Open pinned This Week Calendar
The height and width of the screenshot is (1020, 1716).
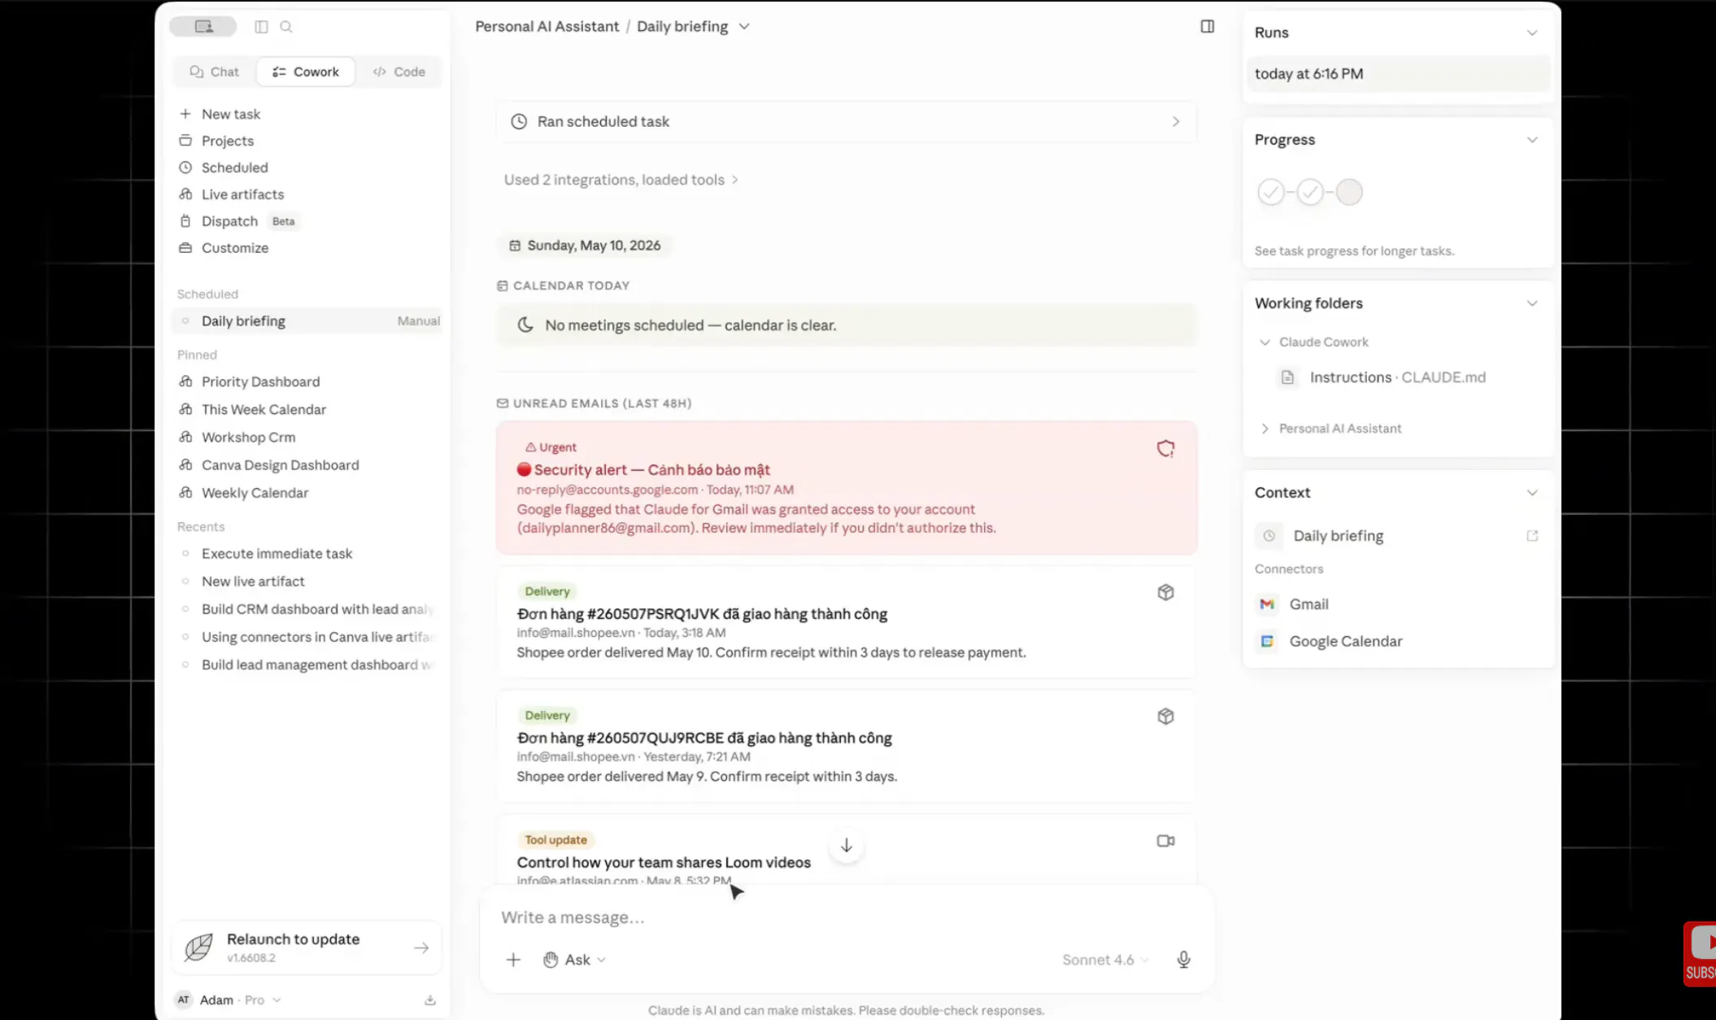coord(252,409)
